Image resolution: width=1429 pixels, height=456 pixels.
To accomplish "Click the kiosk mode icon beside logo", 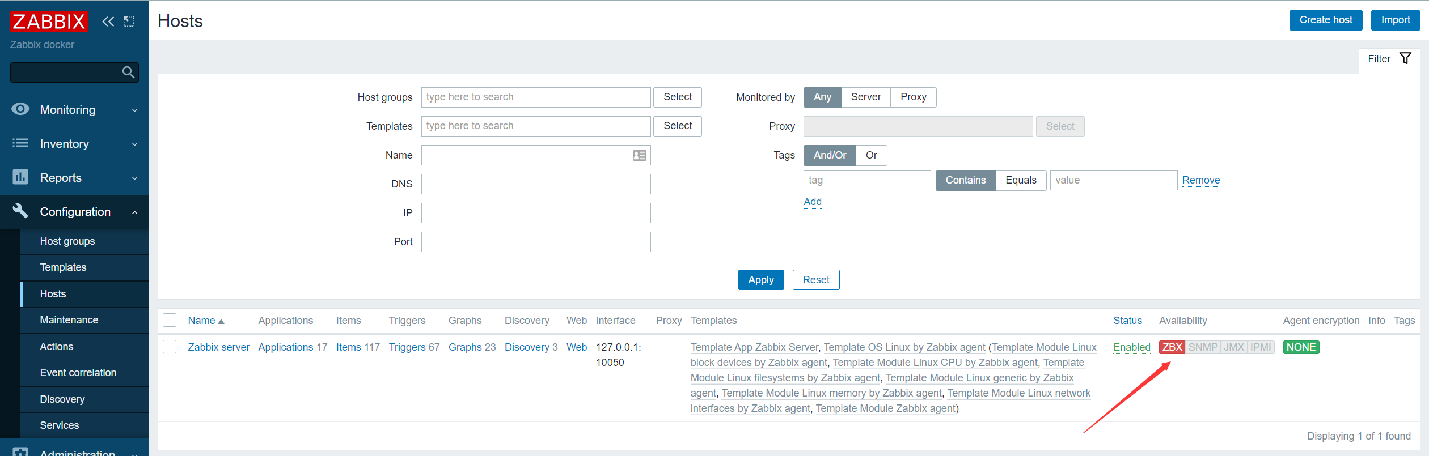I will [129, 22].
